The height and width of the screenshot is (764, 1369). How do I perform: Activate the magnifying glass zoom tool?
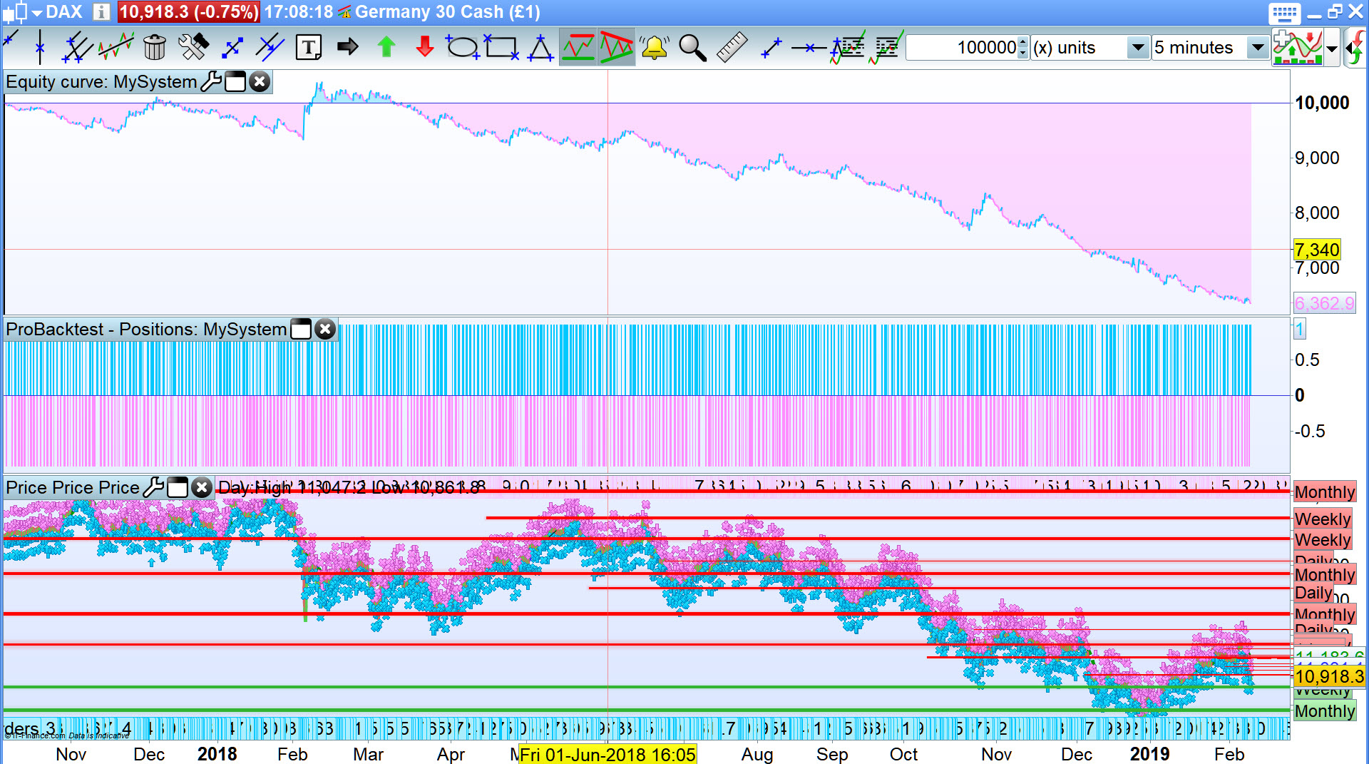pos(692,48)
